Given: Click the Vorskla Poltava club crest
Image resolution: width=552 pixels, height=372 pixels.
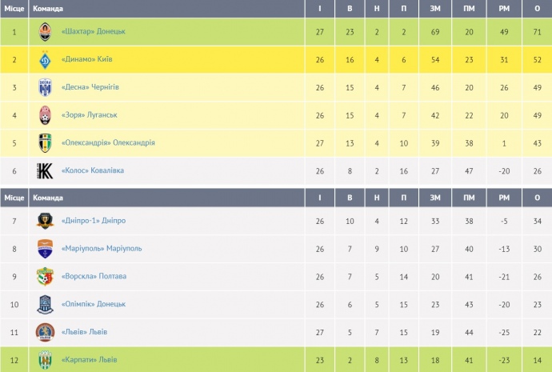Looking at the screenshot, I should pyautogui.click(x=46, y=277).
